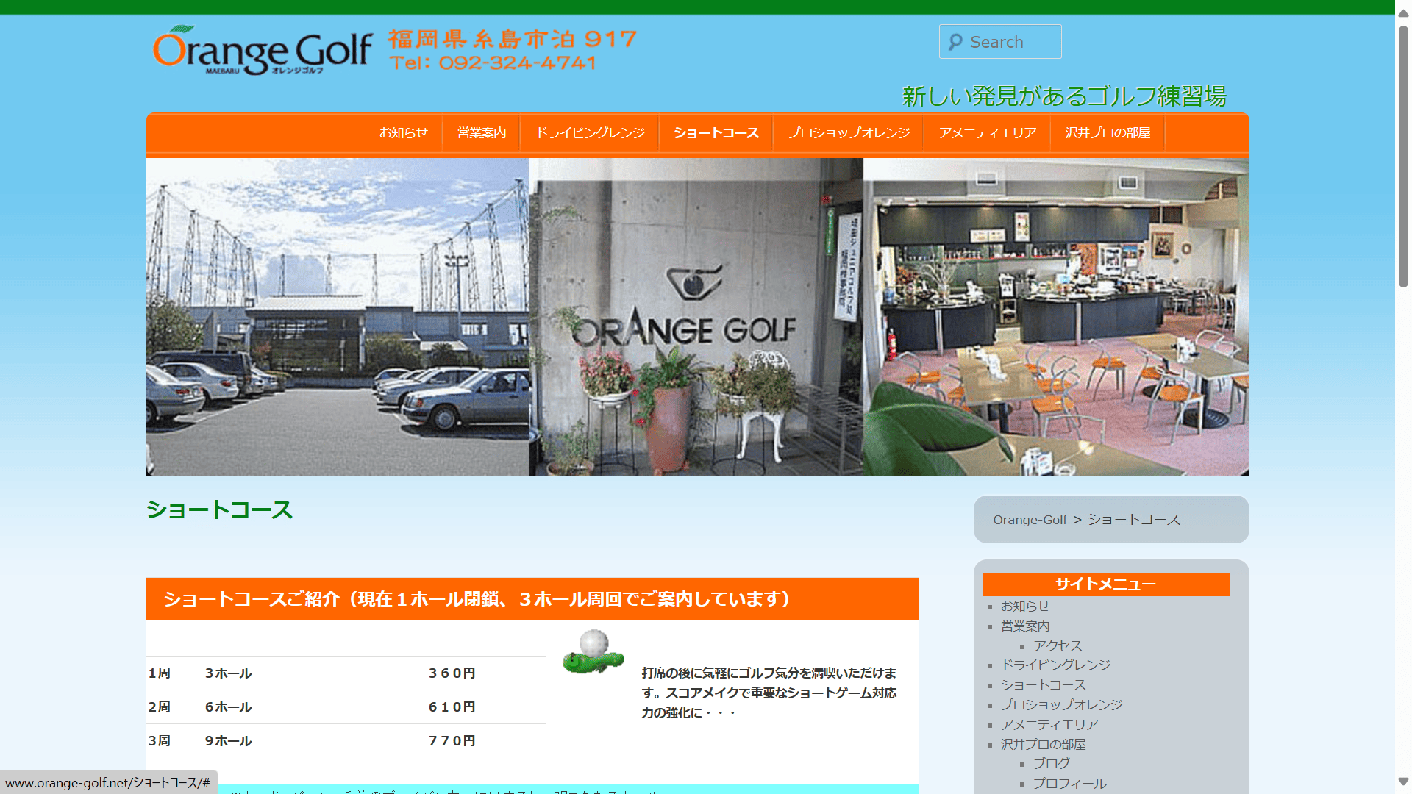Open プロショップオレンジ from the sidebar
The image size is (1412, 794).
coord(1061,704)
